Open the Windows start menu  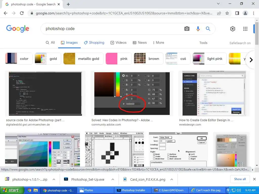[x=12, y=190]
